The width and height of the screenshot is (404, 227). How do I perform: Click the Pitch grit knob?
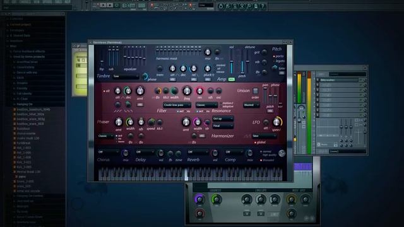tap(264, 52)
